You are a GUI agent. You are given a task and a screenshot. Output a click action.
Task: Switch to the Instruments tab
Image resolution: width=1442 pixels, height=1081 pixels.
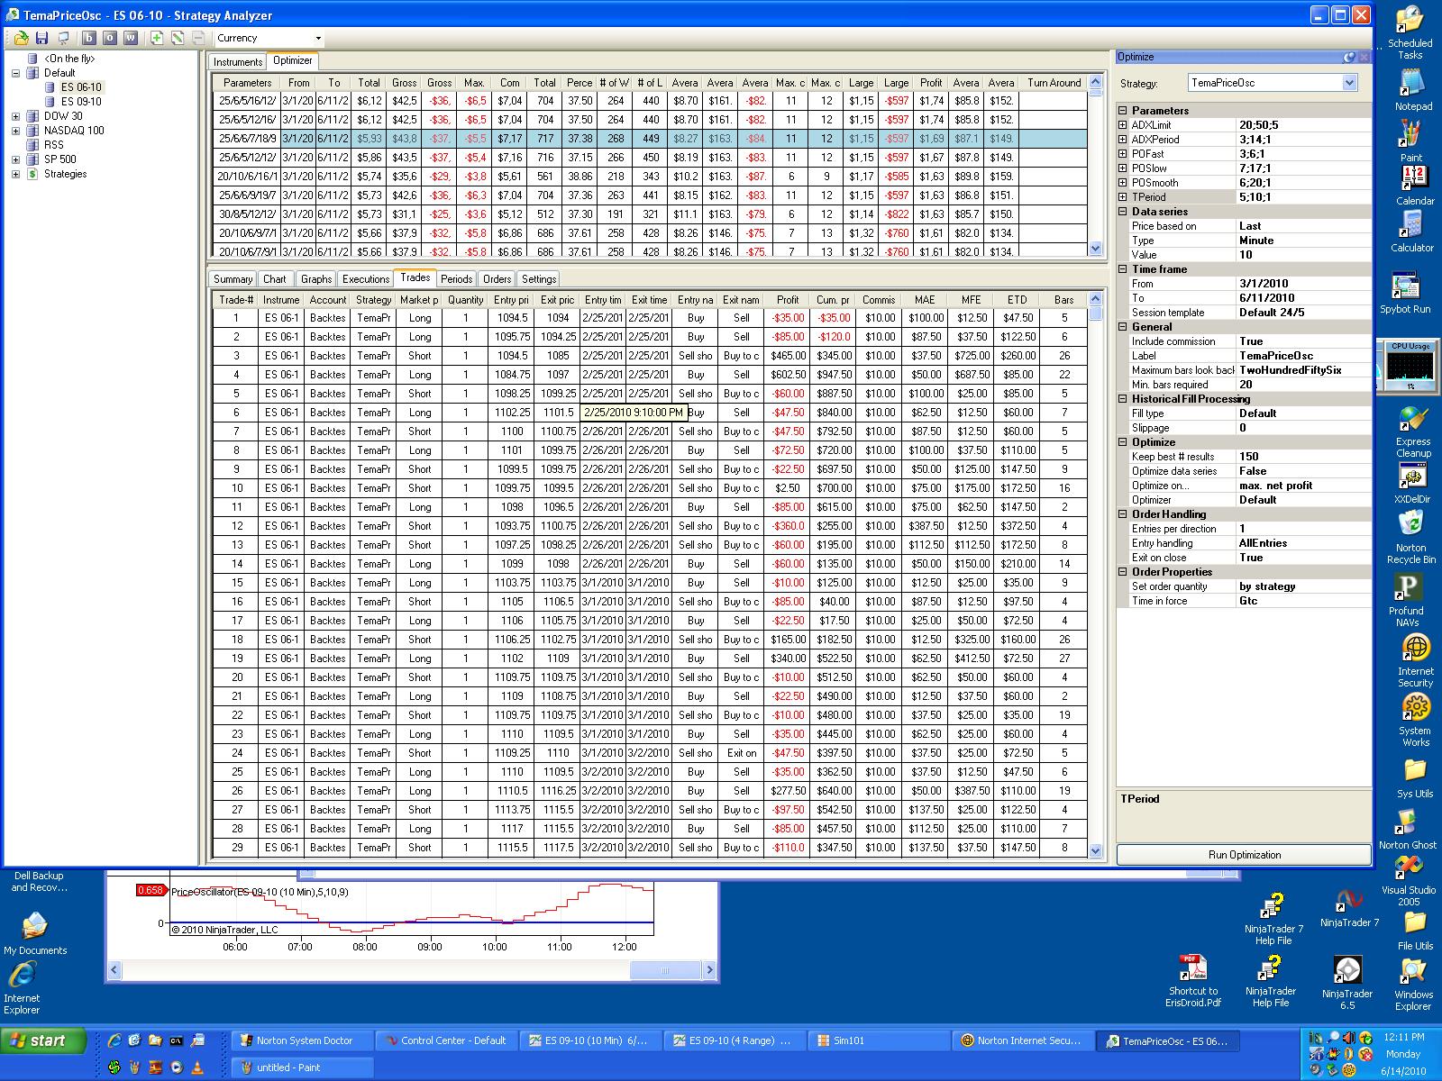tap(238, 62)
